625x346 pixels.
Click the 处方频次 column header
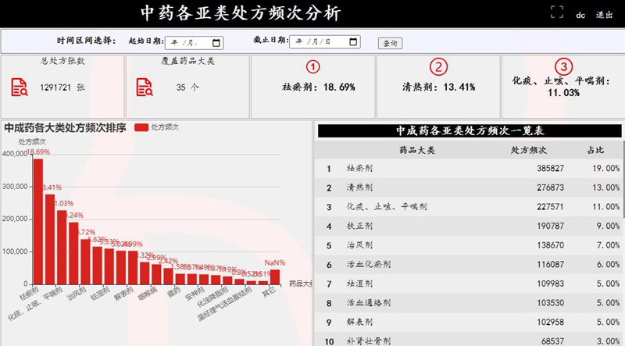click(x=529, y=150)
